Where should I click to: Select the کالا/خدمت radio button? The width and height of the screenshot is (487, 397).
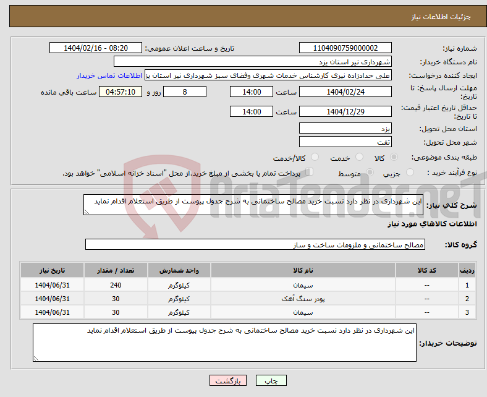(x=315, y=157)
